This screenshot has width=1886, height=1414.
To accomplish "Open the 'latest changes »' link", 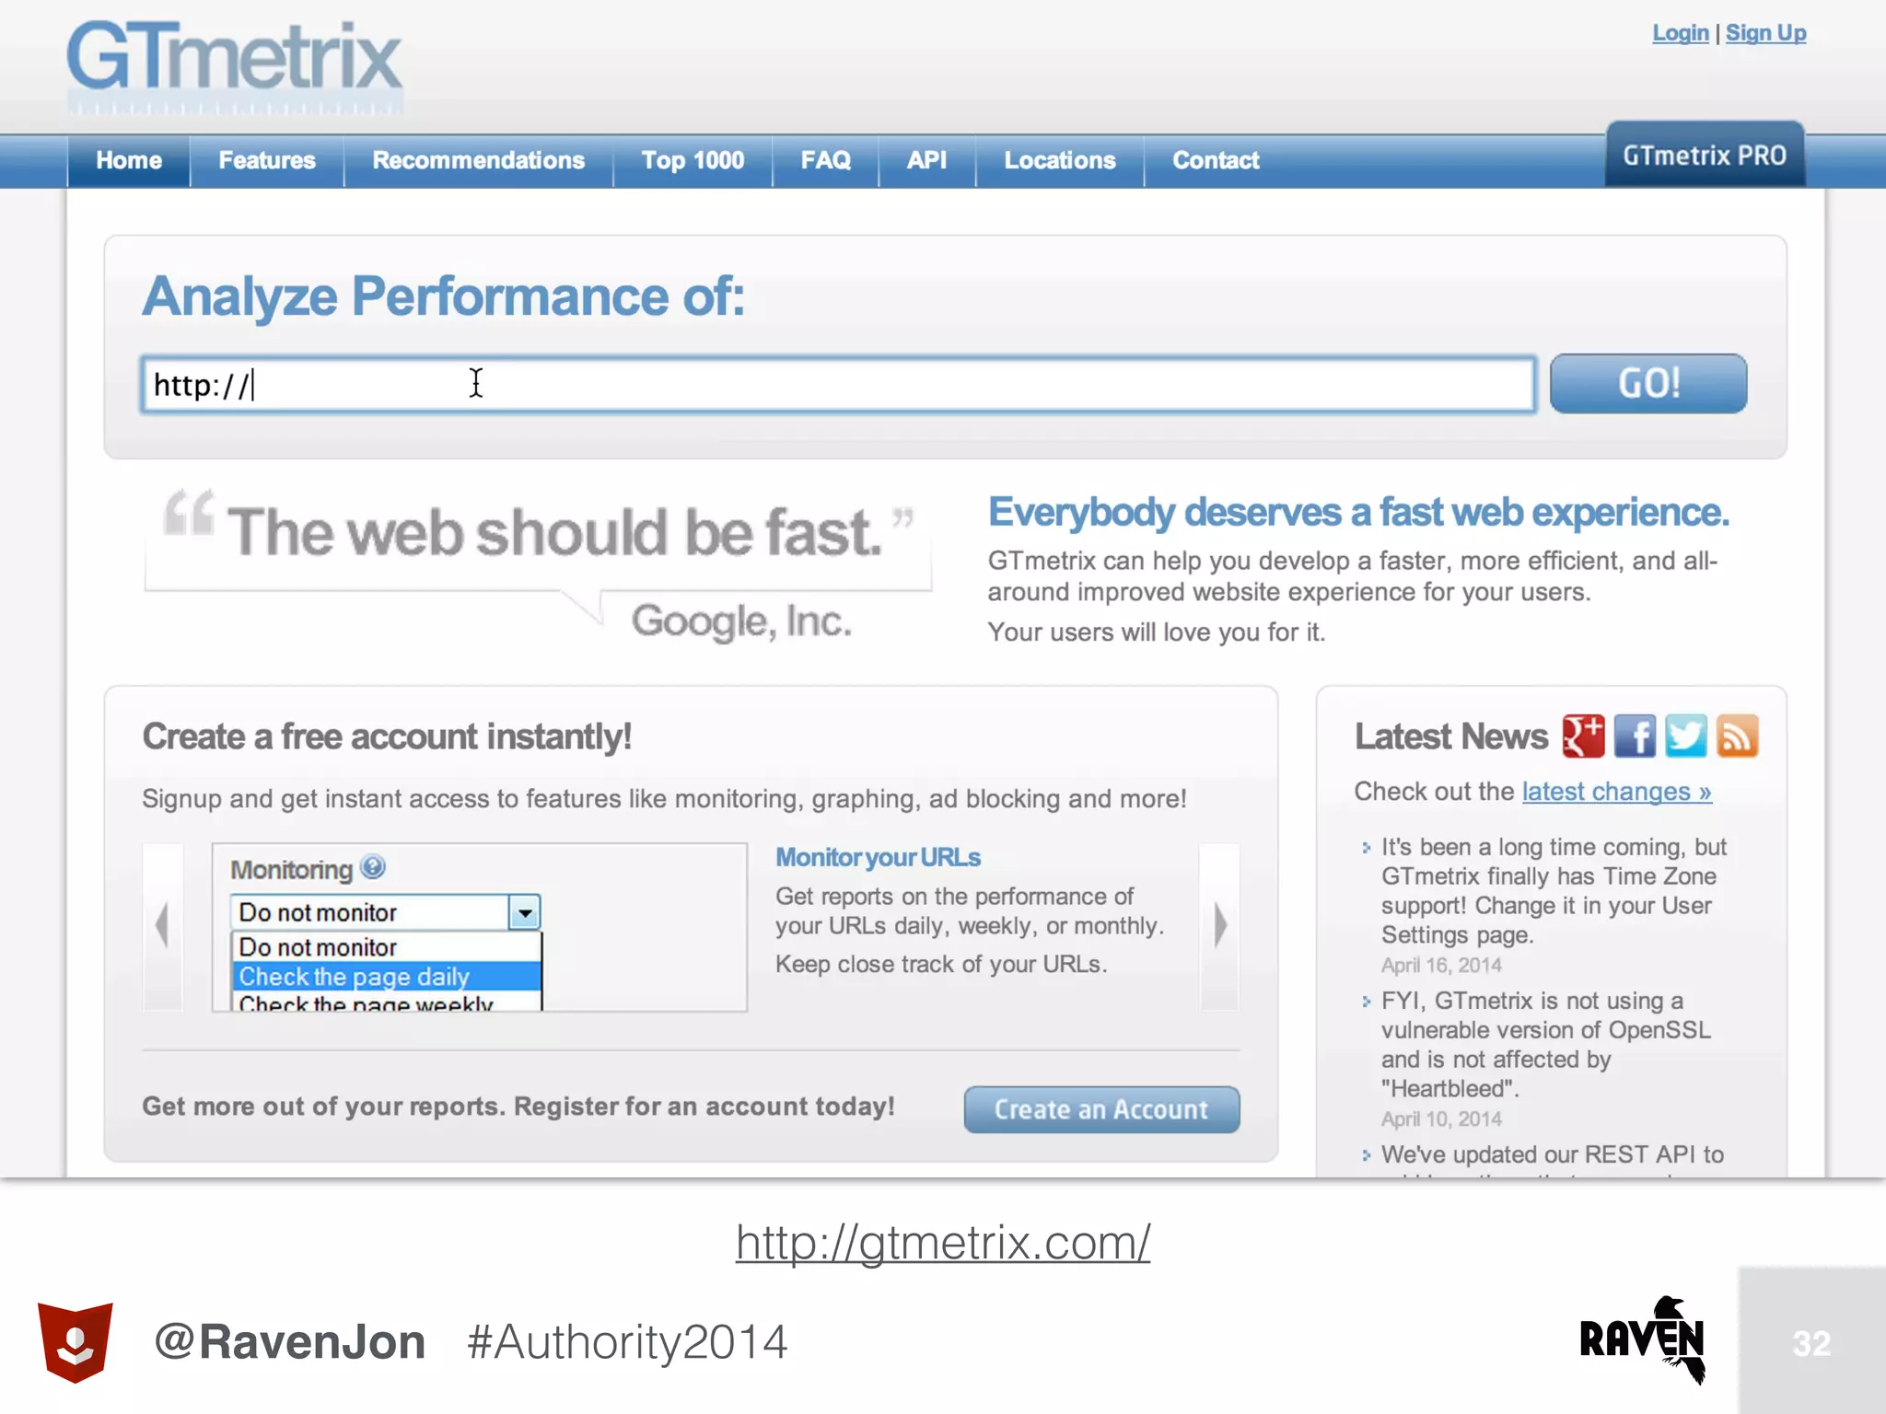I will point(1616,792).
